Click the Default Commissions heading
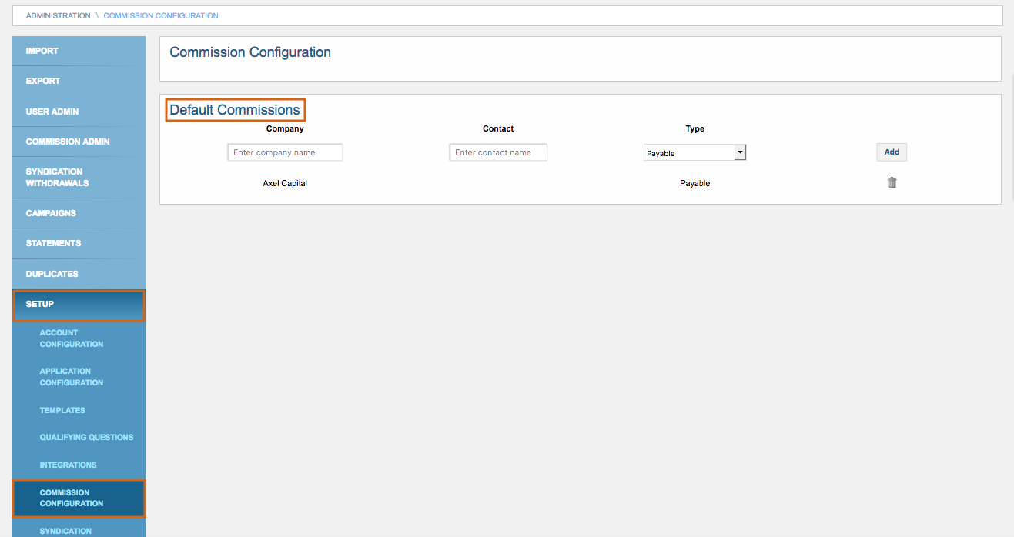 tap(235, 110)
